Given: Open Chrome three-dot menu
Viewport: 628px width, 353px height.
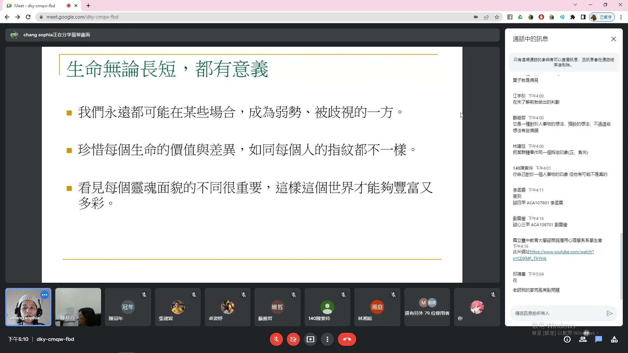Looking at the screenshot, I should click(x=621, y=17).
